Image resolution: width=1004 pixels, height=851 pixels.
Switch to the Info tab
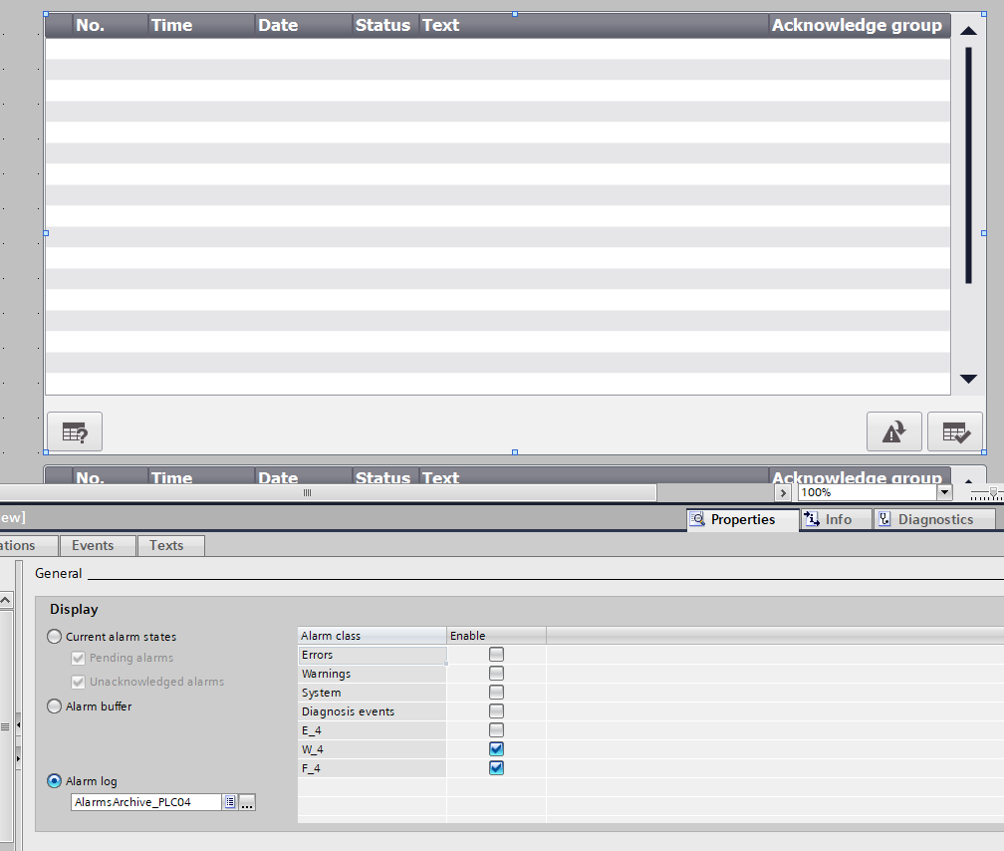837,520
